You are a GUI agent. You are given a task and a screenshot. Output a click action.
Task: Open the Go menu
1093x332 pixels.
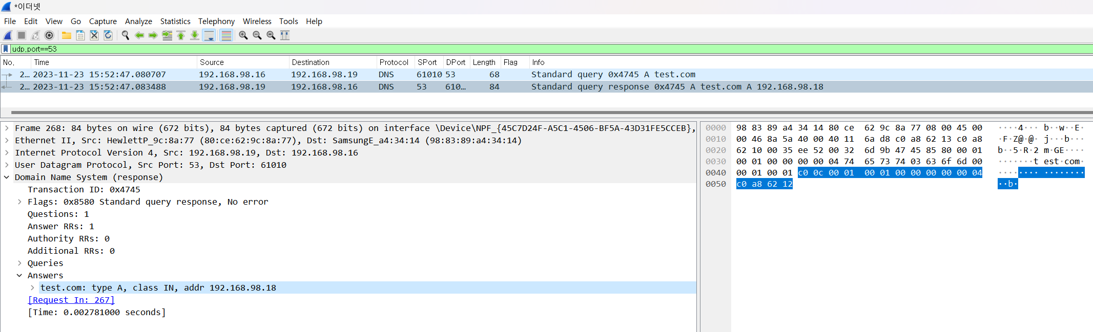coord(76,21)
